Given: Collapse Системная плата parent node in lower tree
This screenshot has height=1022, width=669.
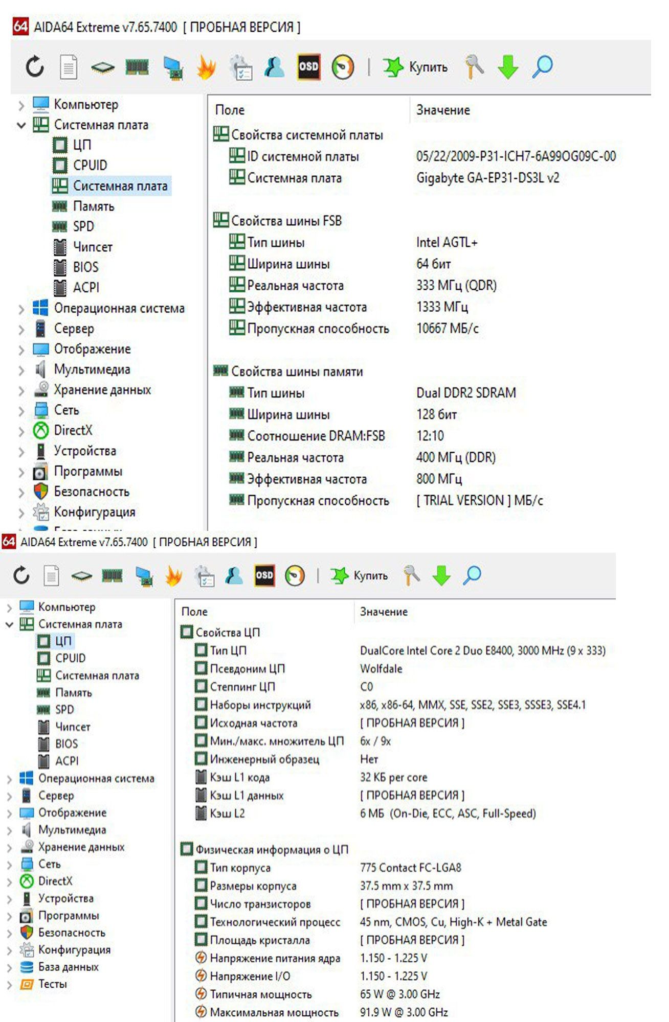Looking at the screenshot, I should coord(9,624).
